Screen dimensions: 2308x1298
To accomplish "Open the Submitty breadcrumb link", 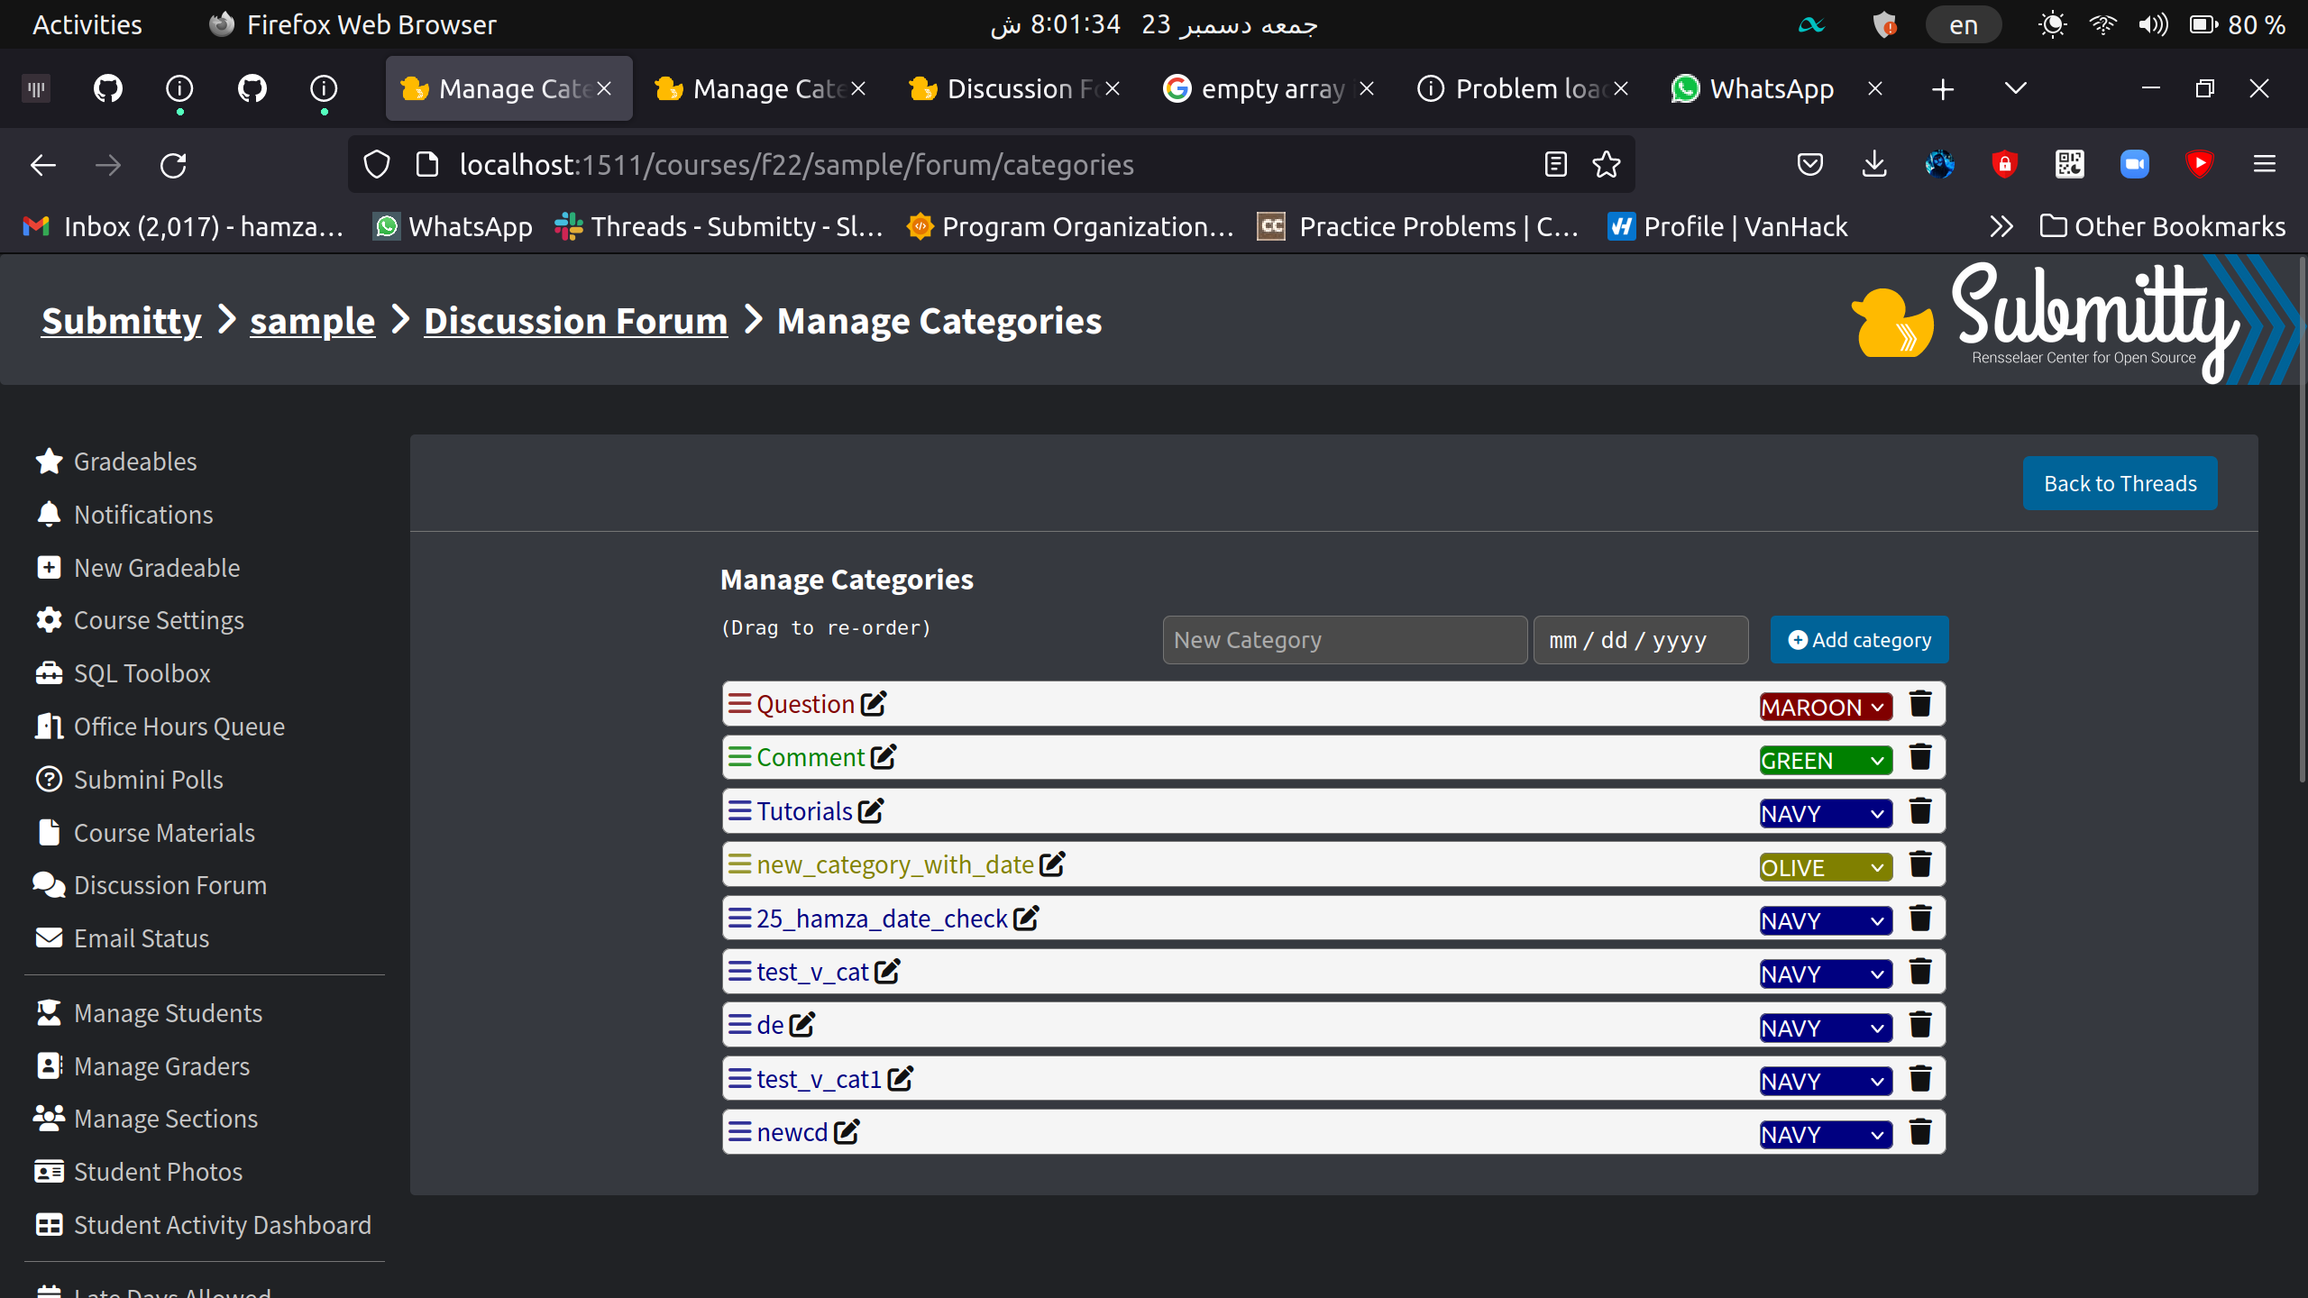I will click(121, 320).
